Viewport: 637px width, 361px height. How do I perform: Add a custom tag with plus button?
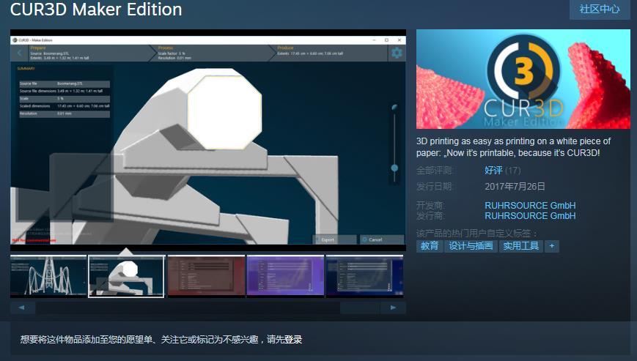(x=552, y=246)
